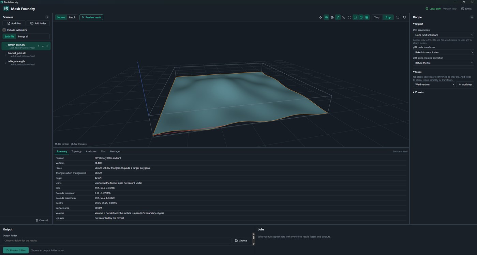477x255 pixels.
Task: Remove terrain_scan.ply from the sources
Action: point(47,46)
